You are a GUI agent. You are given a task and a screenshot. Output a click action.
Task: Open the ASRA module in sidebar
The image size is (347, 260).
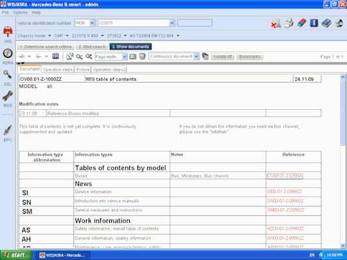8,56
